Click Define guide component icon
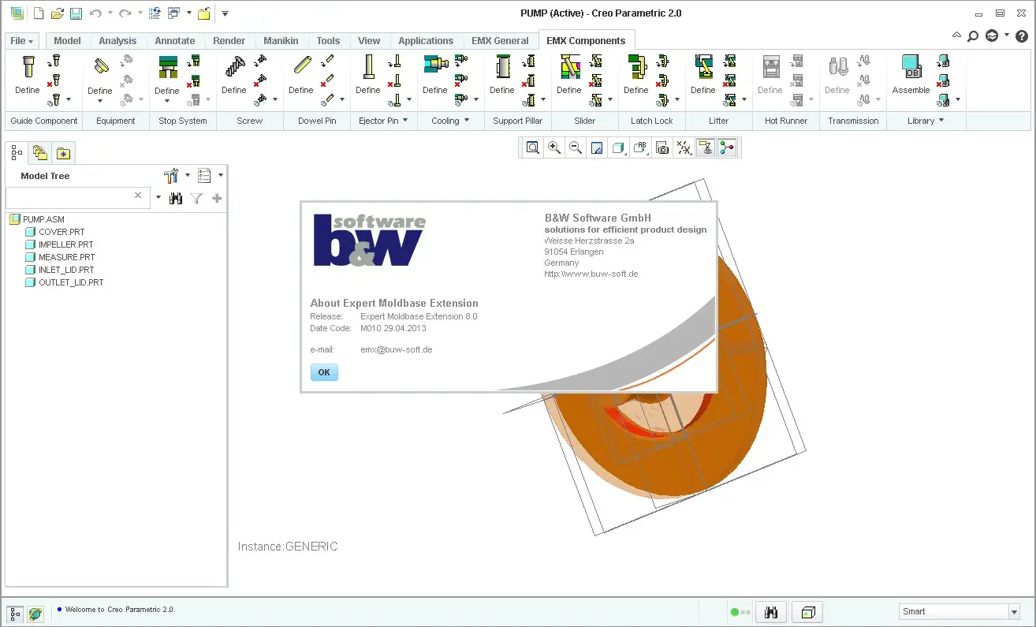Viewport: 1036px width, 627px height. click(x=28, y=66)
